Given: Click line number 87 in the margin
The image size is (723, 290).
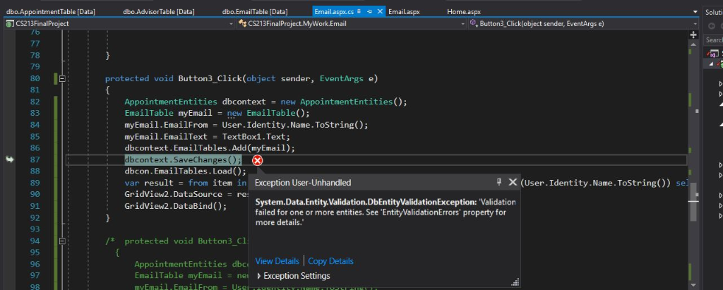Looking at the screenshot, I should pos(34,159).
